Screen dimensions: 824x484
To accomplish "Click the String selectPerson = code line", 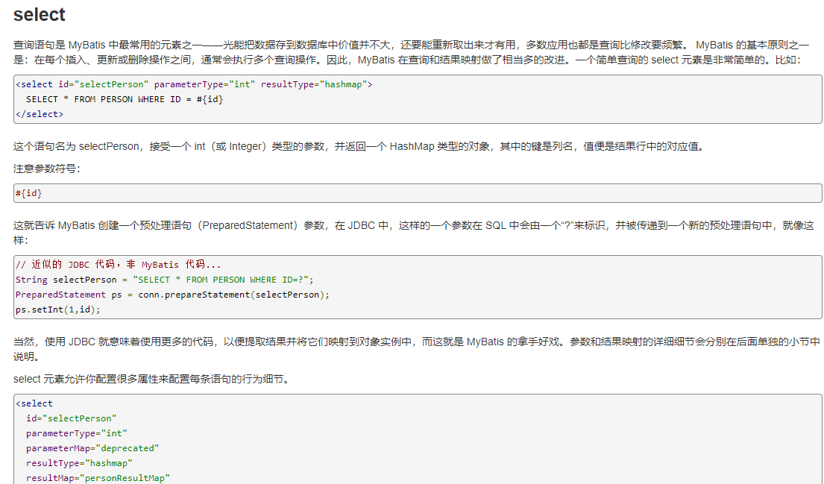I will pos(165,280).
